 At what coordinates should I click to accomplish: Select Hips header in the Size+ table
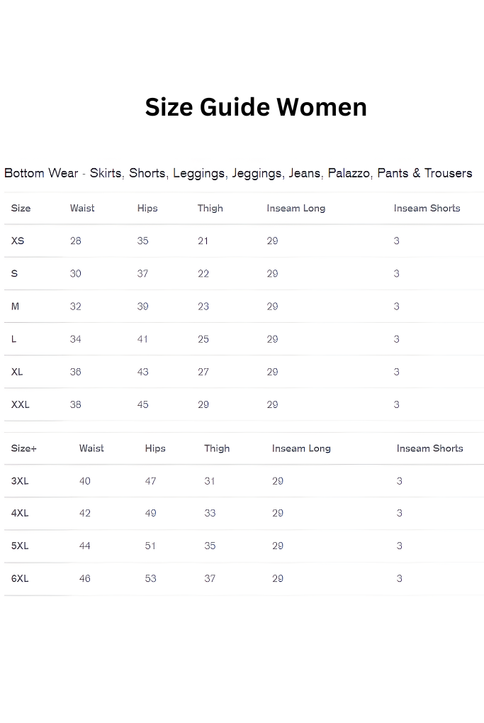(x=155, y=448)
